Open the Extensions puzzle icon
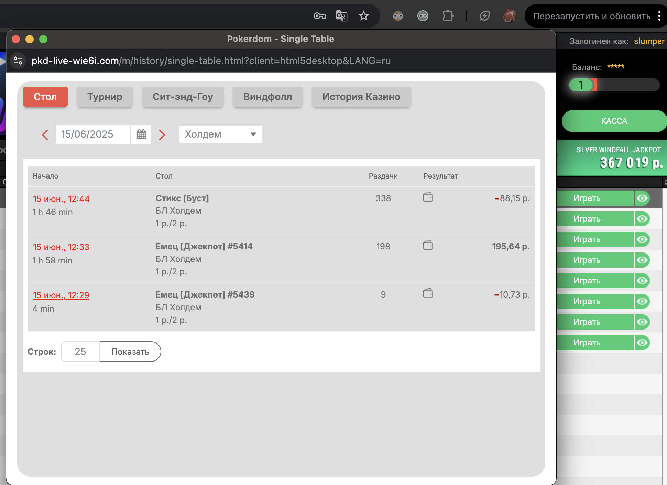Image resolution: width=667 pixels, height=485 pixels. pyautogui.click(x=448, y=16)
